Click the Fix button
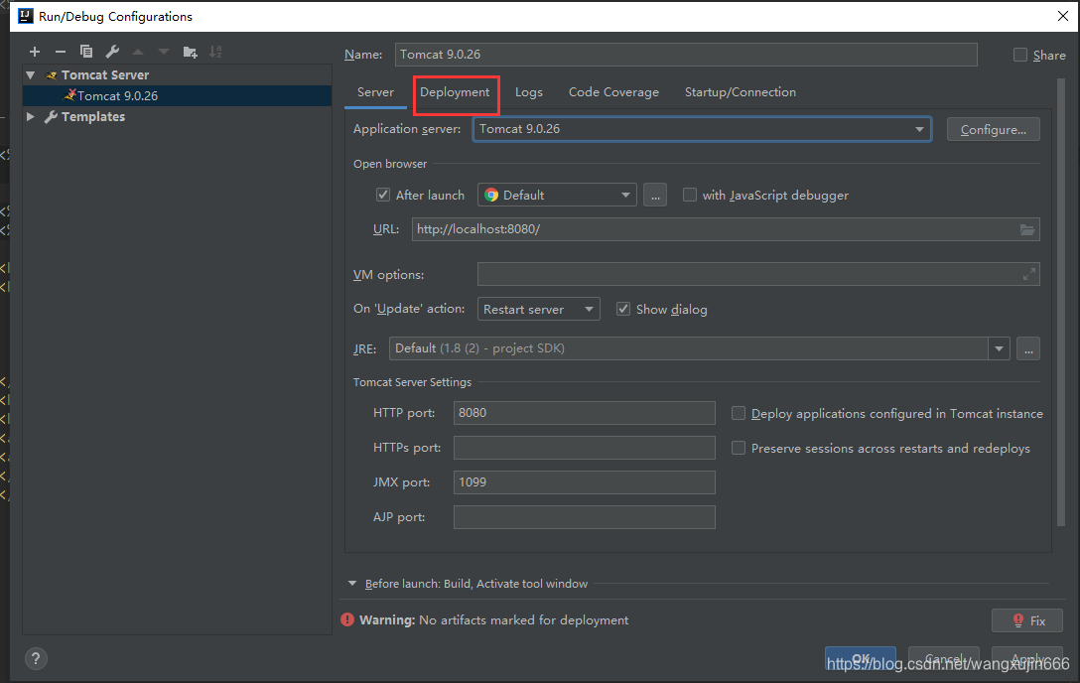Image resolution: width=1080 pixels, height=683 pixels. coord(1027,620)
